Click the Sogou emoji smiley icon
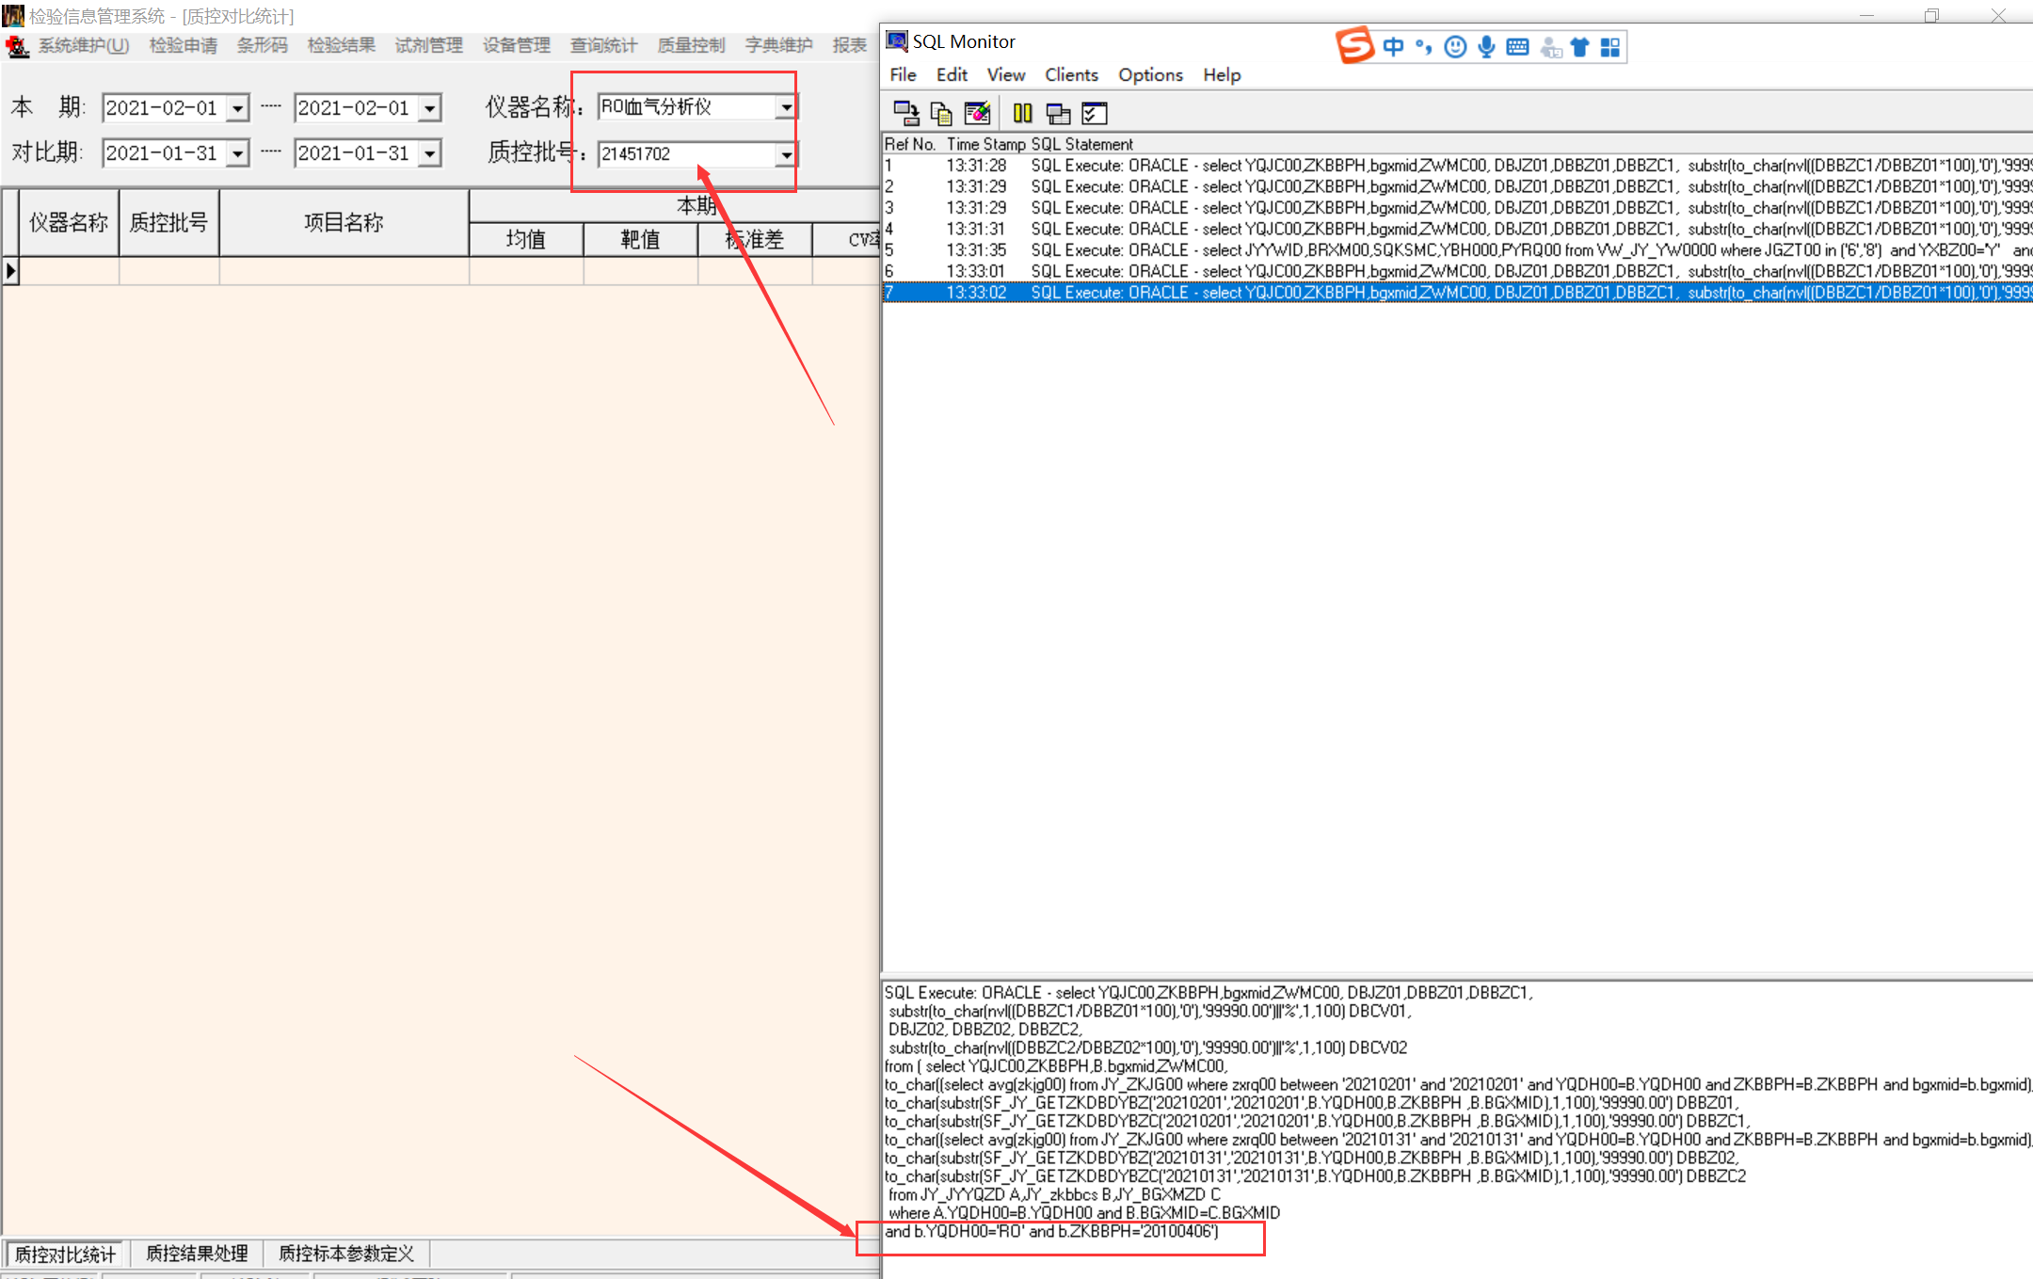The width and height of the screenshot is (2033, 1279). 1455,47
